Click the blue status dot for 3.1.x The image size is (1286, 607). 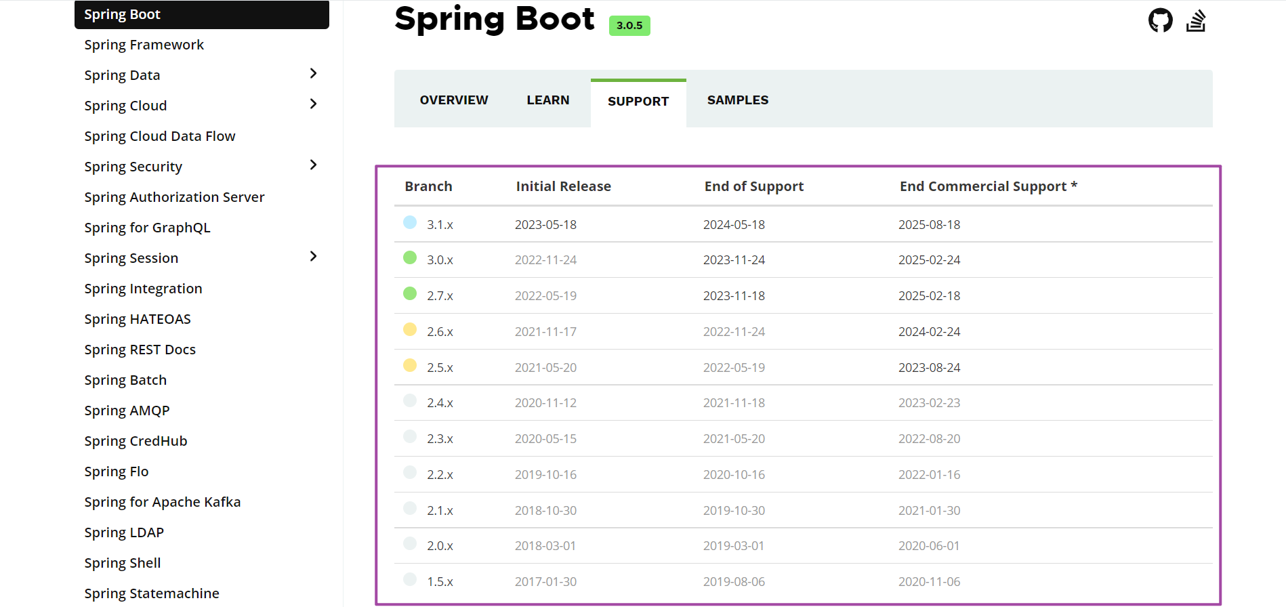(410, 222)
